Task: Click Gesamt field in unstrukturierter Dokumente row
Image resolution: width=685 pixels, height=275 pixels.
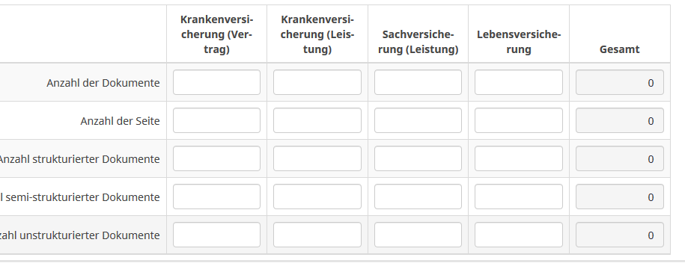Action: pos(619,235)
